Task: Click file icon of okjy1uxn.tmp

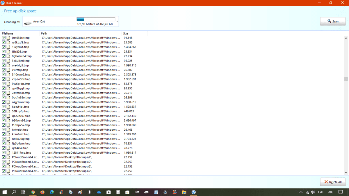Action: 8,102
